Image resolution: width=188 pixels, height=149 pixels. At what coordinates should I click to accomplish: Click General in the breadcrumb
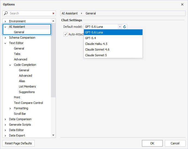pos(91,13)
